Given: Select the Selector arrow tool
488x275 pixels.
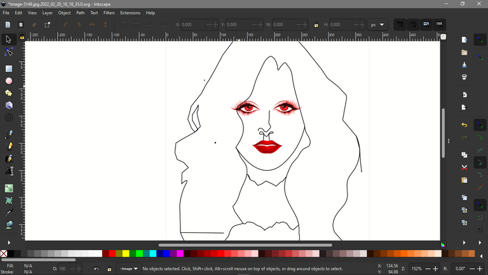Looking at the screenshot, I should tap(8, 39).
